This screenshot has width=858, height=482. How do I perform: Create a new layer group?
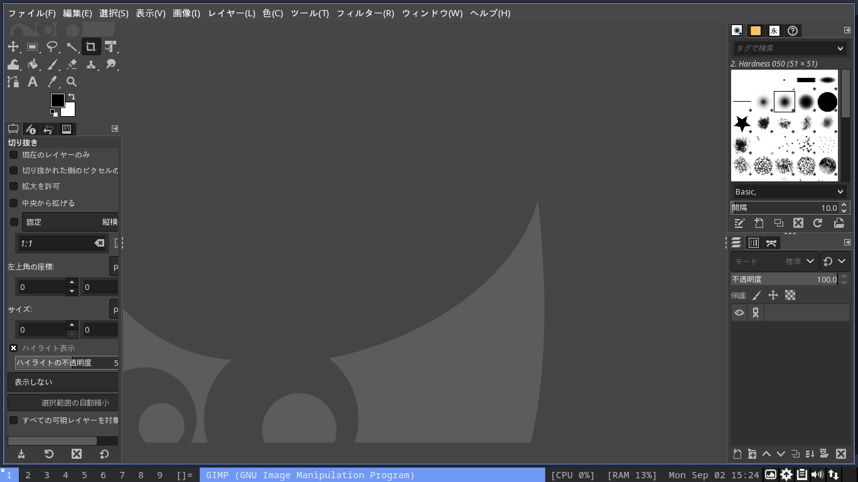(x=752, y=454)
